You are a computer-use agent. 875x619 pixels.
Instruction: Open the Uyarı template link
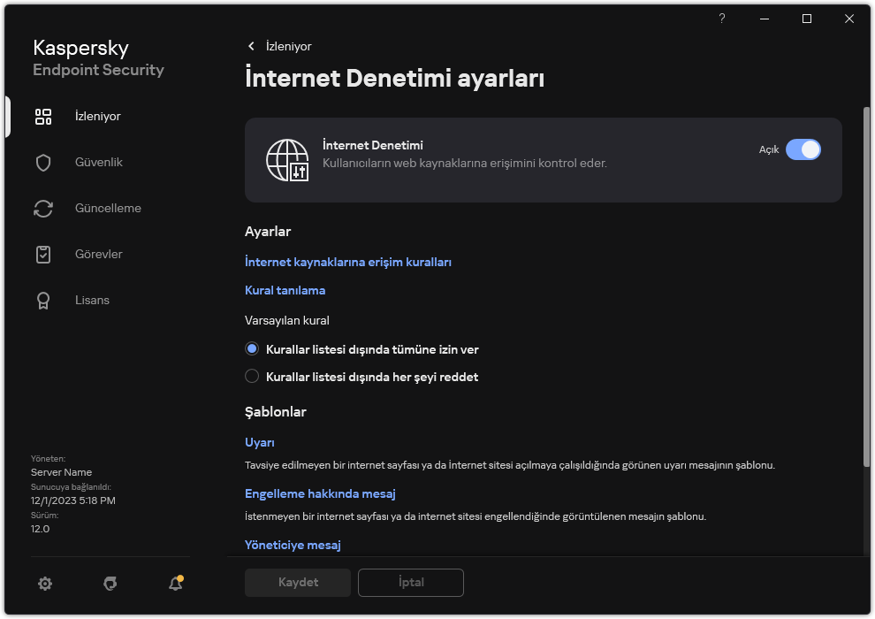click(x=259, y=442)
